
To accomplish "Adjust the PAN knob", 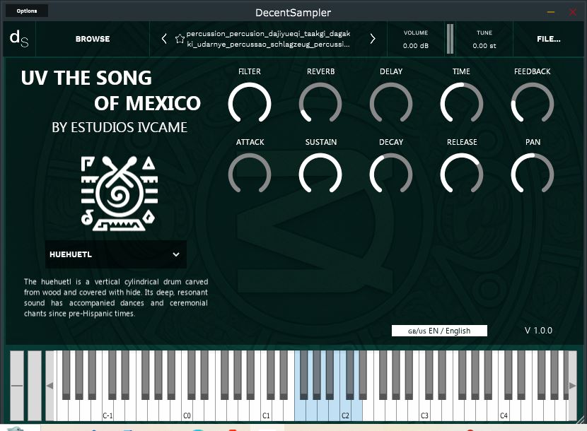I will click(x=533, y=175).
